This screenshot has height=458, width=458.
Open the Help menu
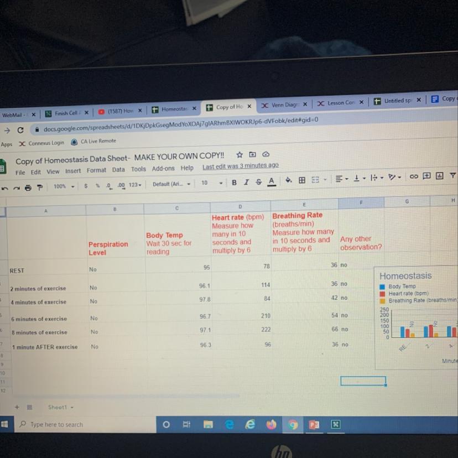pos(187,168)
